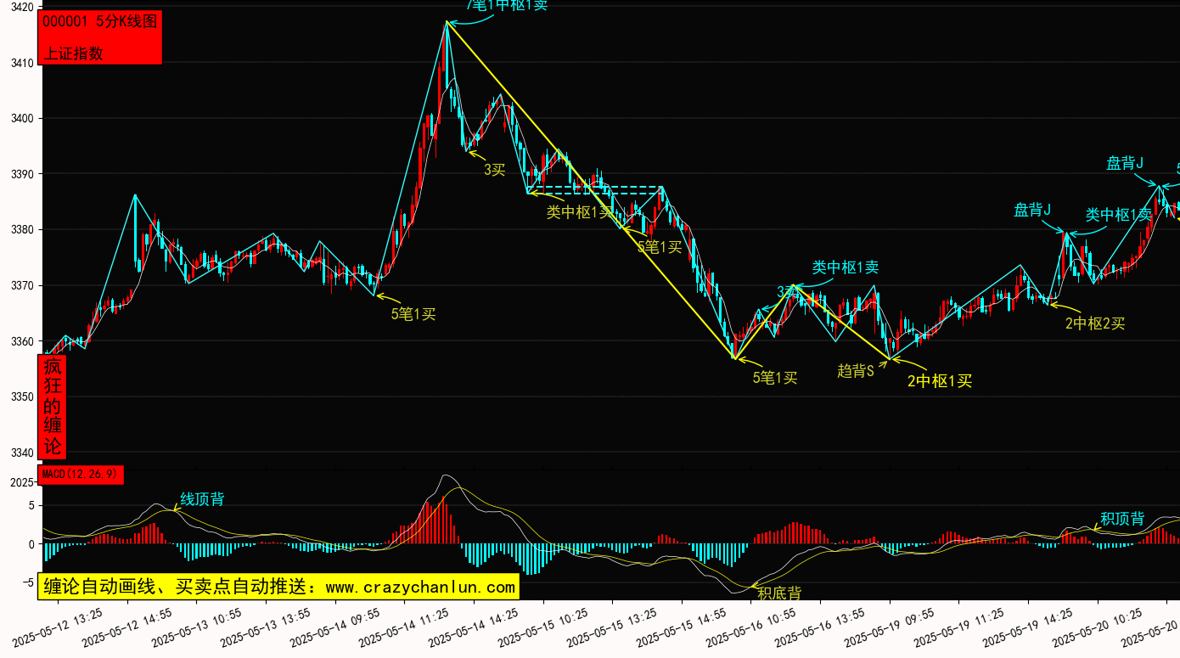Click the 积顶背 MACD divergence label

[1122, 519]
